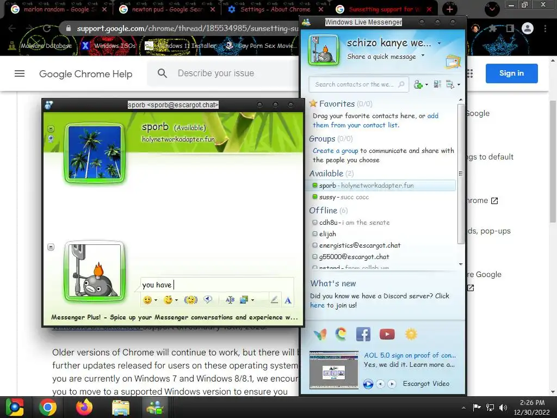557x418 pixels.
Task: Open the emoticon picker in the sporb chat
Action: click(147, 300)
